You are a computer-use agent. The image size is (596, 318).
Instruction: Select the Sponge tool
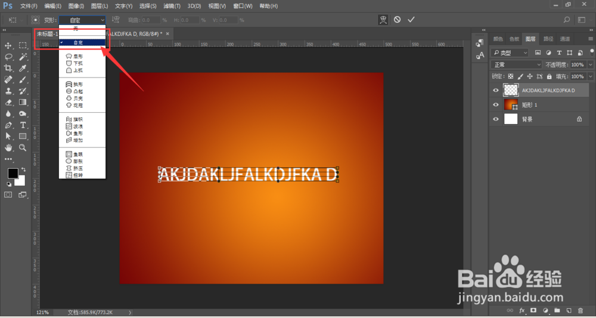pos(23,114)
